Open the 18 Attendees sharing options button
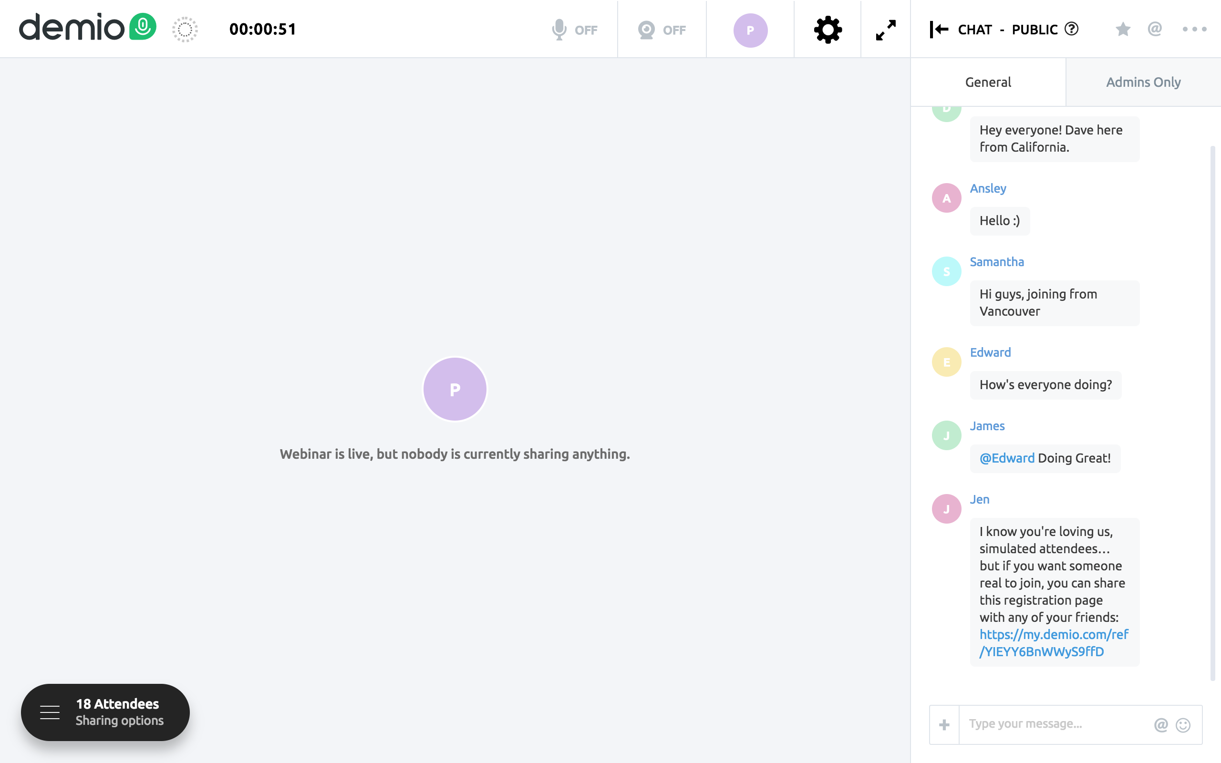 pyautogui.click(x=105, y=712)
